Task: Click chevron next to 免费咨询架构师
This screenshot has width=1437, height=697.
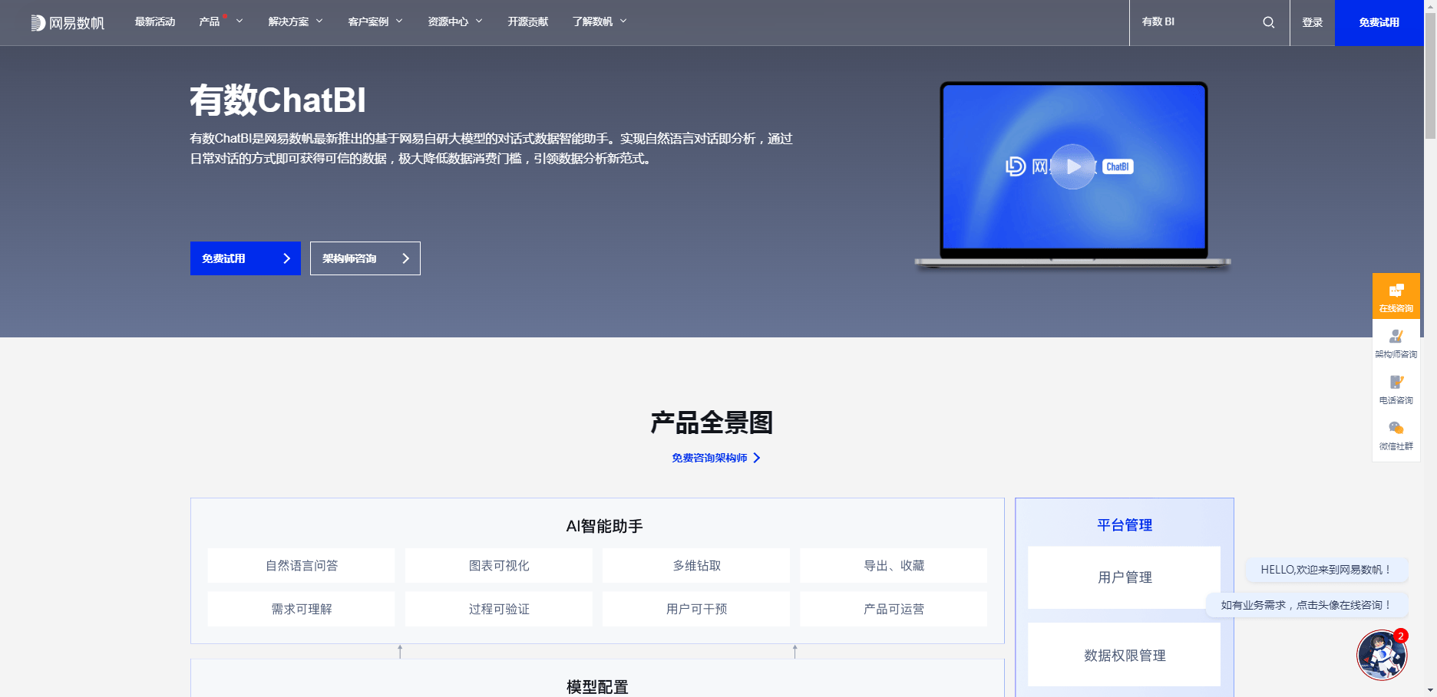Action: (757, 458)
